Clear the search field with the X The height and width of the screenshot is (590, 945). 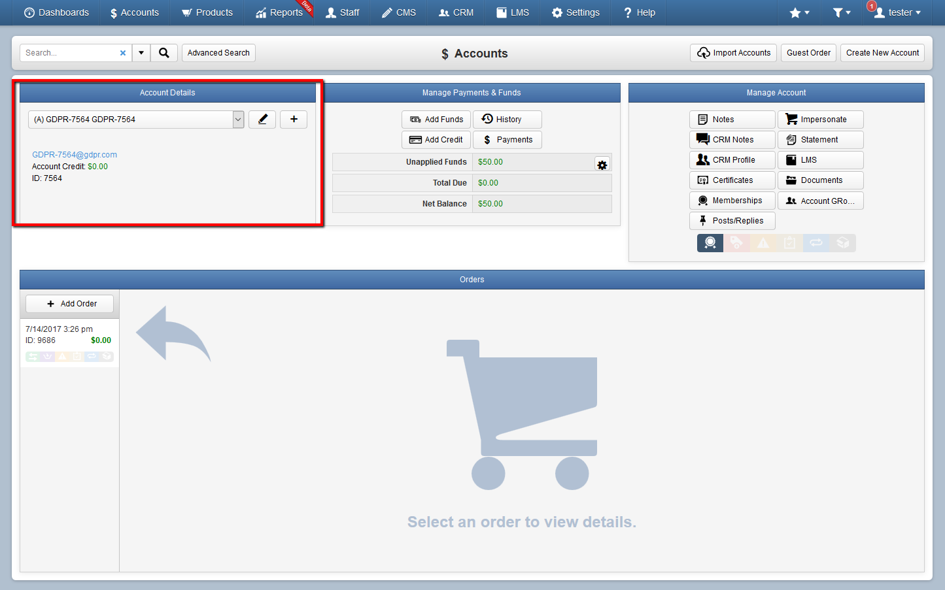click(122, 53)
